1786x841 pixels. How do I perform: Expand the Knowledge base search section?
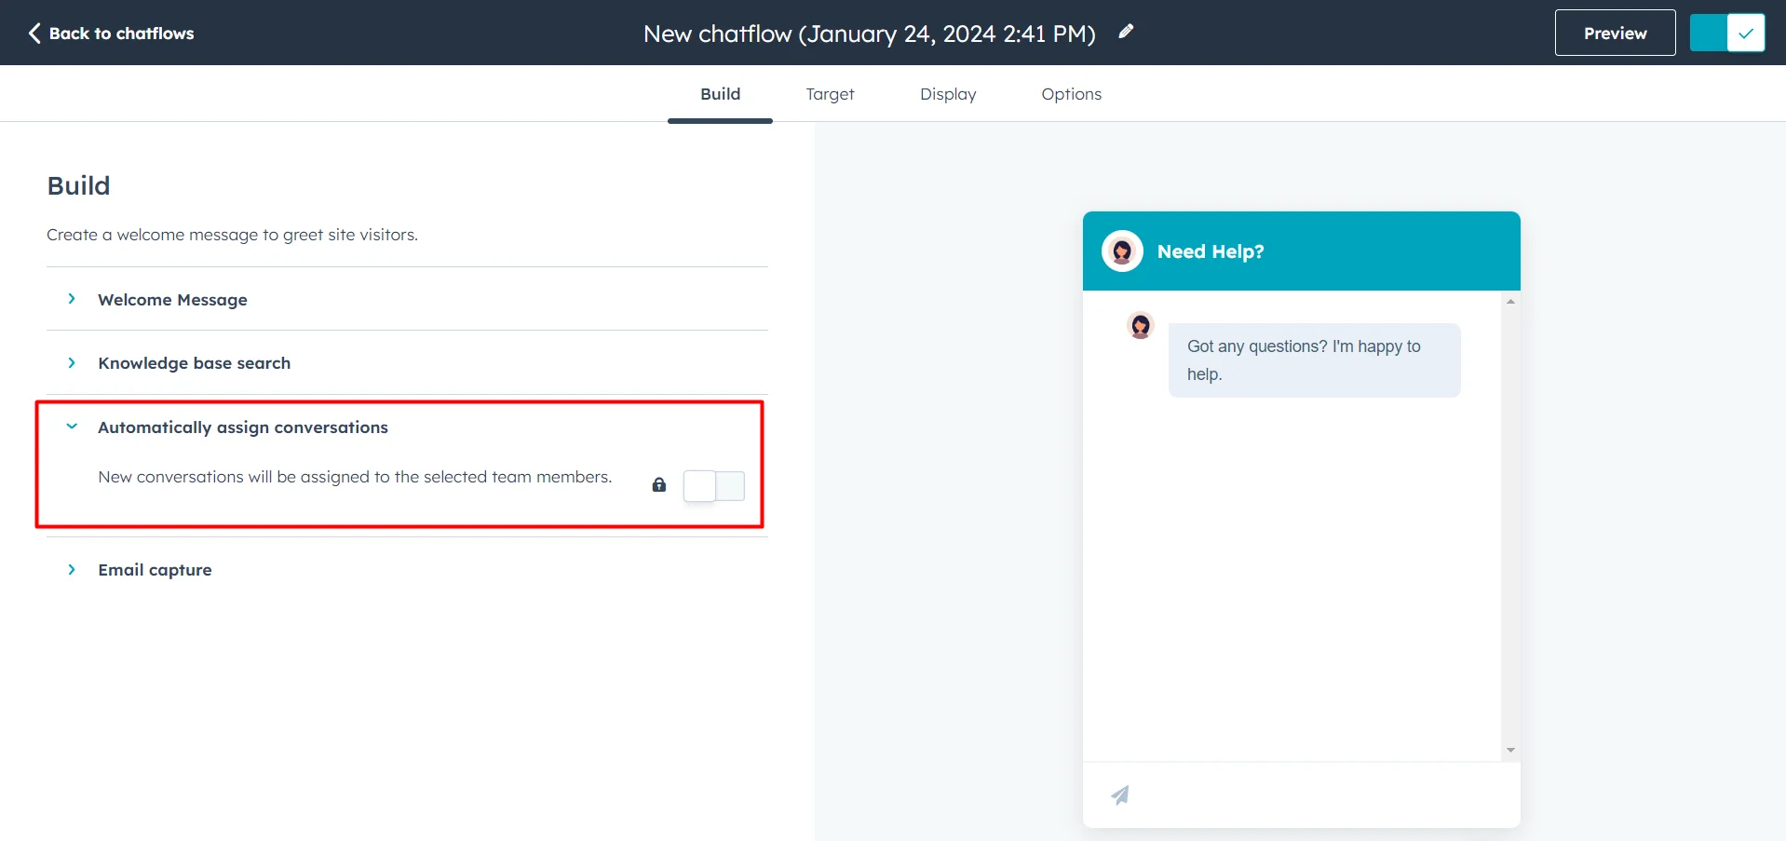[194, 363]
